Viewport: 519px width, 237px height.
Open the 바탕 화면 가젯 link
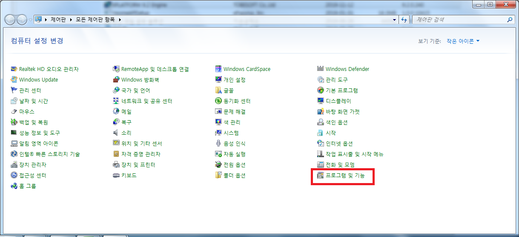(x=343, y=111)
